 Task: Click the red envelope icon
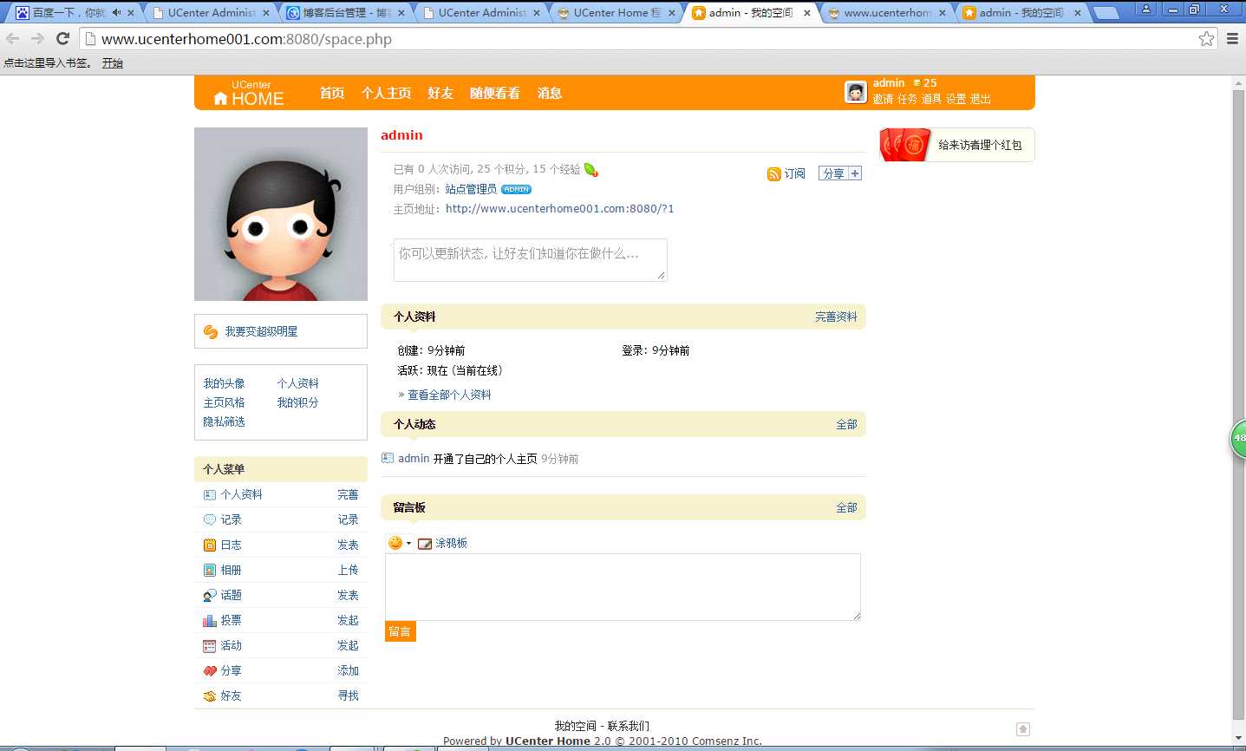tap(905, 145)
